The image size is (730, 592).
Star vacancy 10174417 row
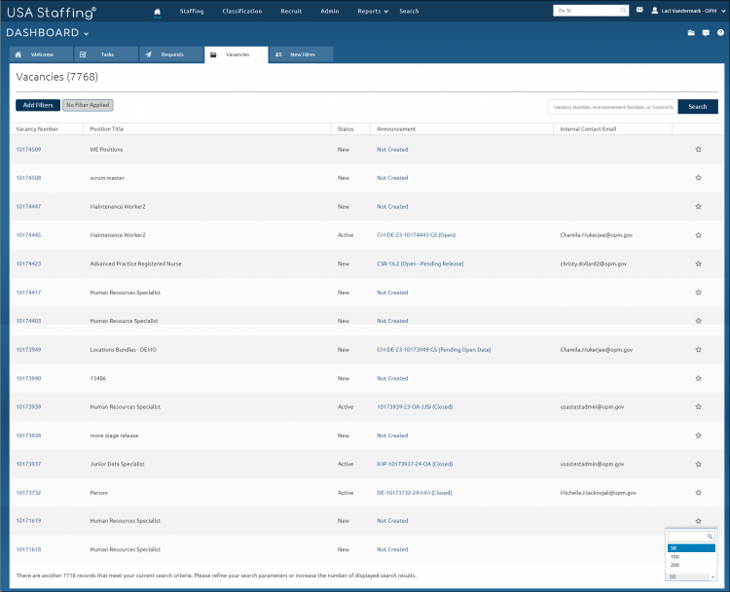(698, 293)
